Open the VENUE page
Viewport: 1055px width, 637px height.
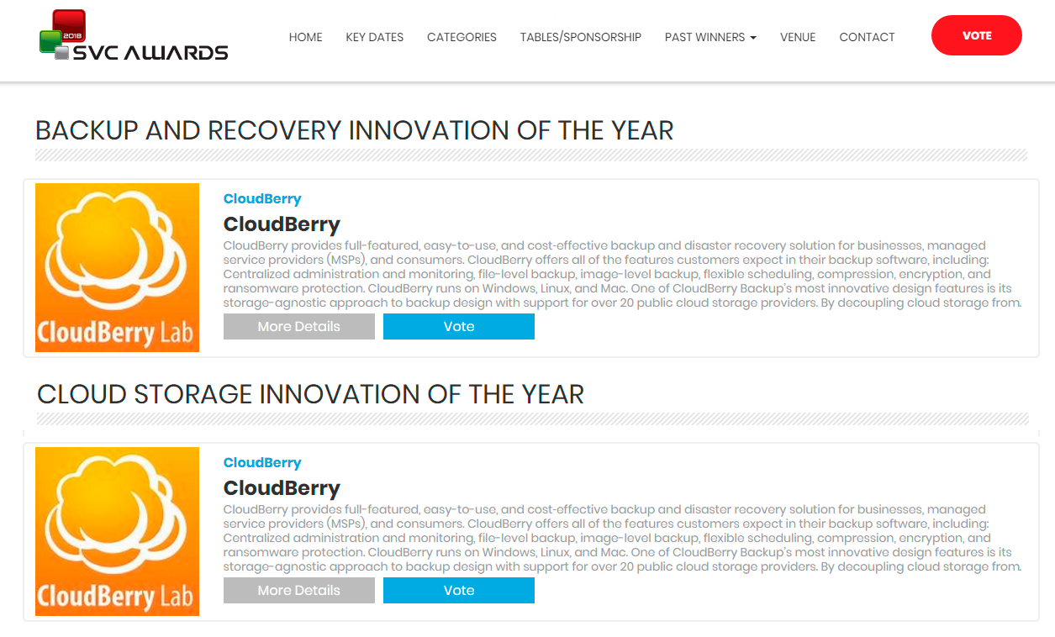798,37
